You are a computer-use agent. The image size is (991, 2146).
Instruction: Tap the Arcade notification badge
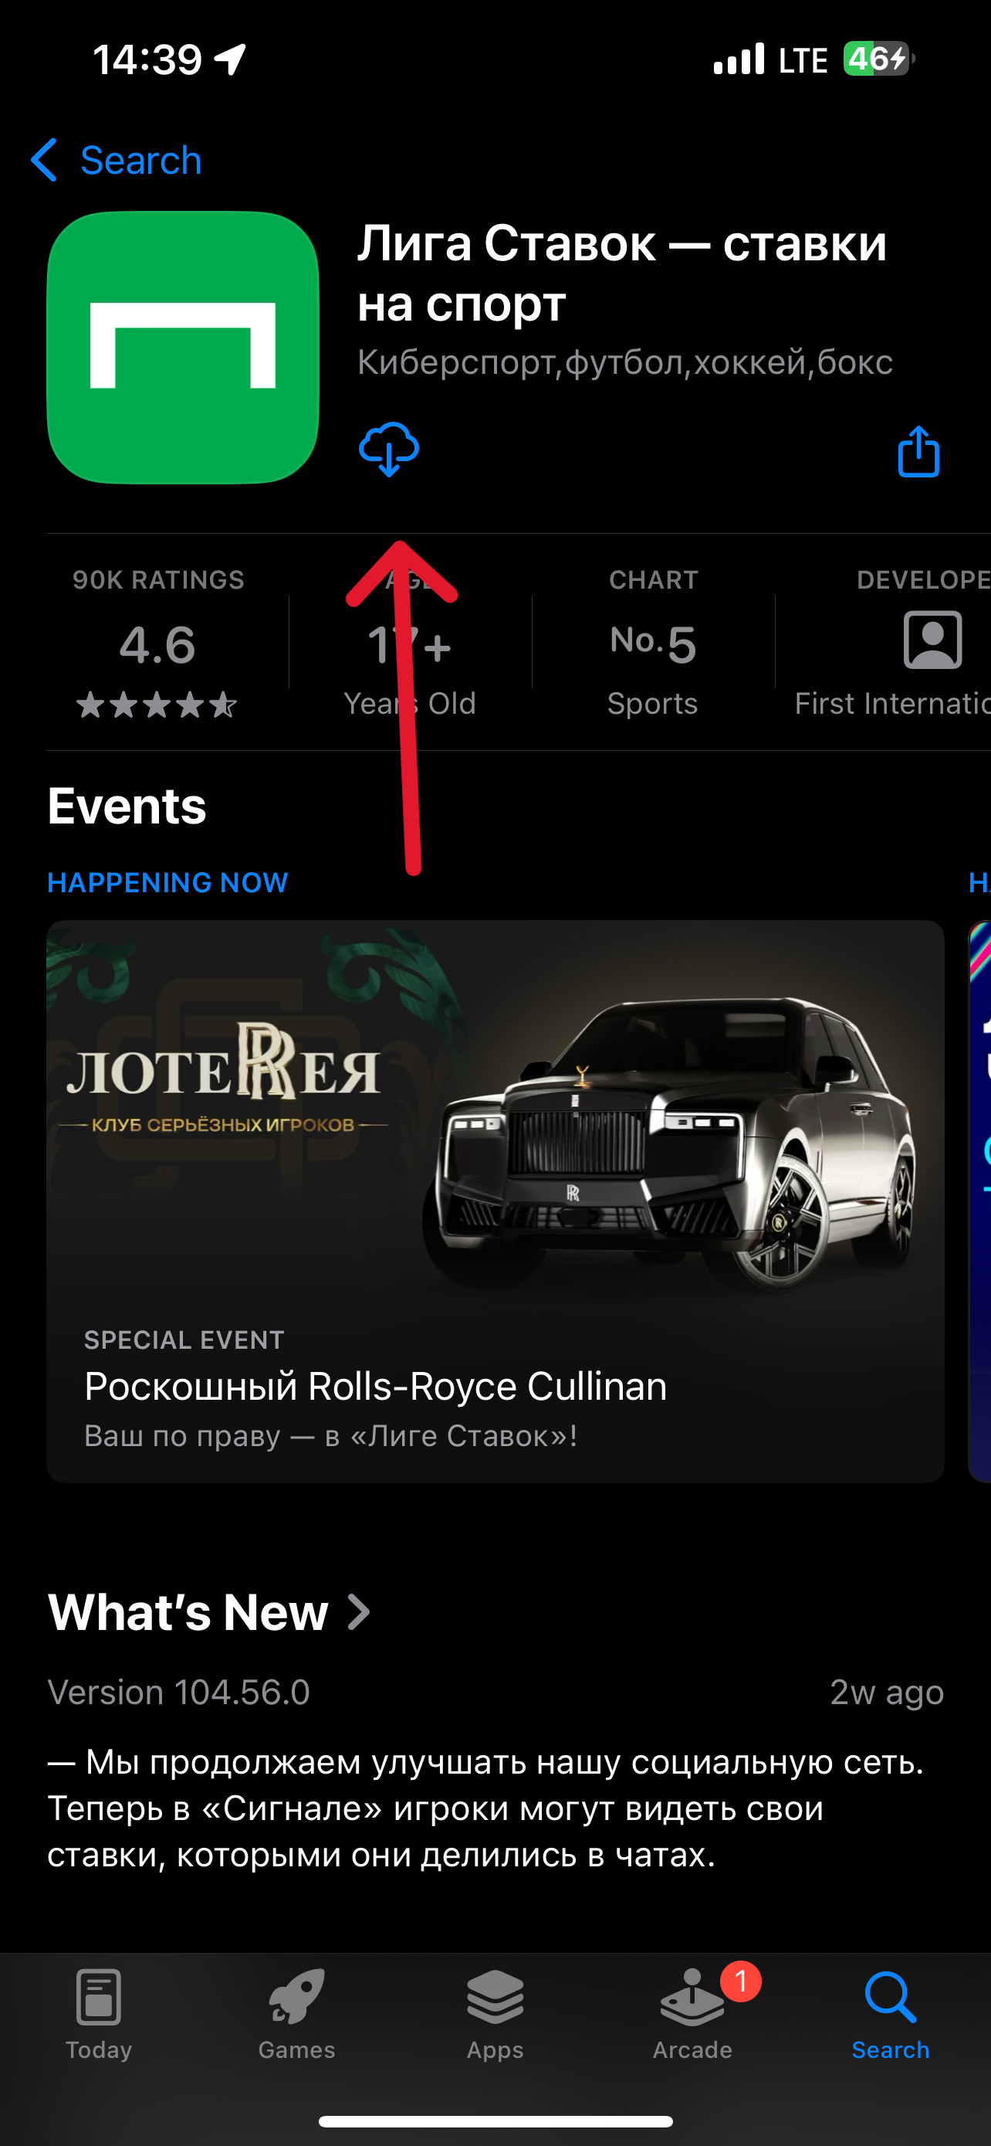coord(740,1981)
